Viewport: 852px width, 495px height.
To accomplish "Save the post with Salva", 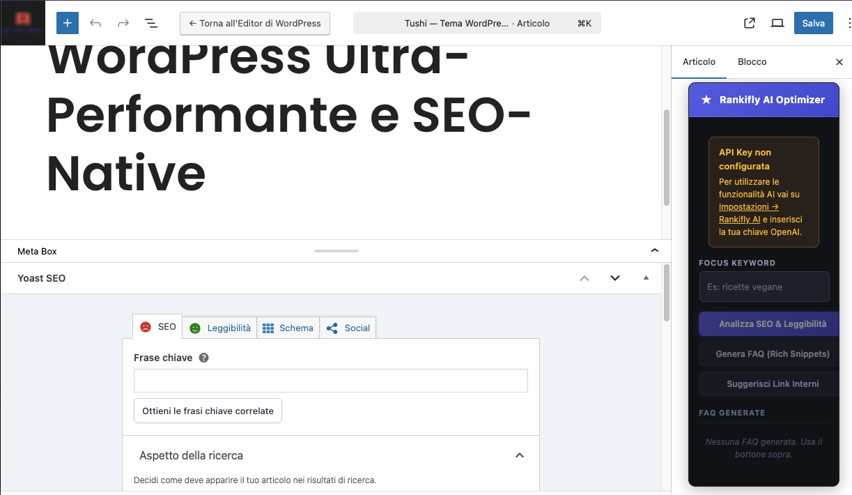I will (x=813, y=23).
